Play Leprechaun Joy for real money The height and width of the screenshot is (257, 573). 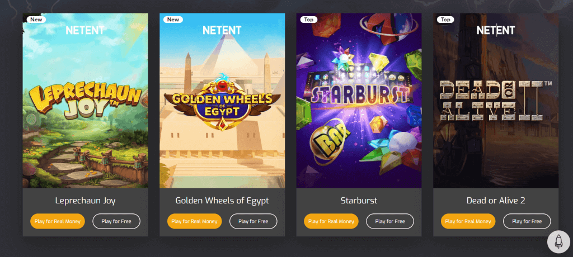point(58,221)
